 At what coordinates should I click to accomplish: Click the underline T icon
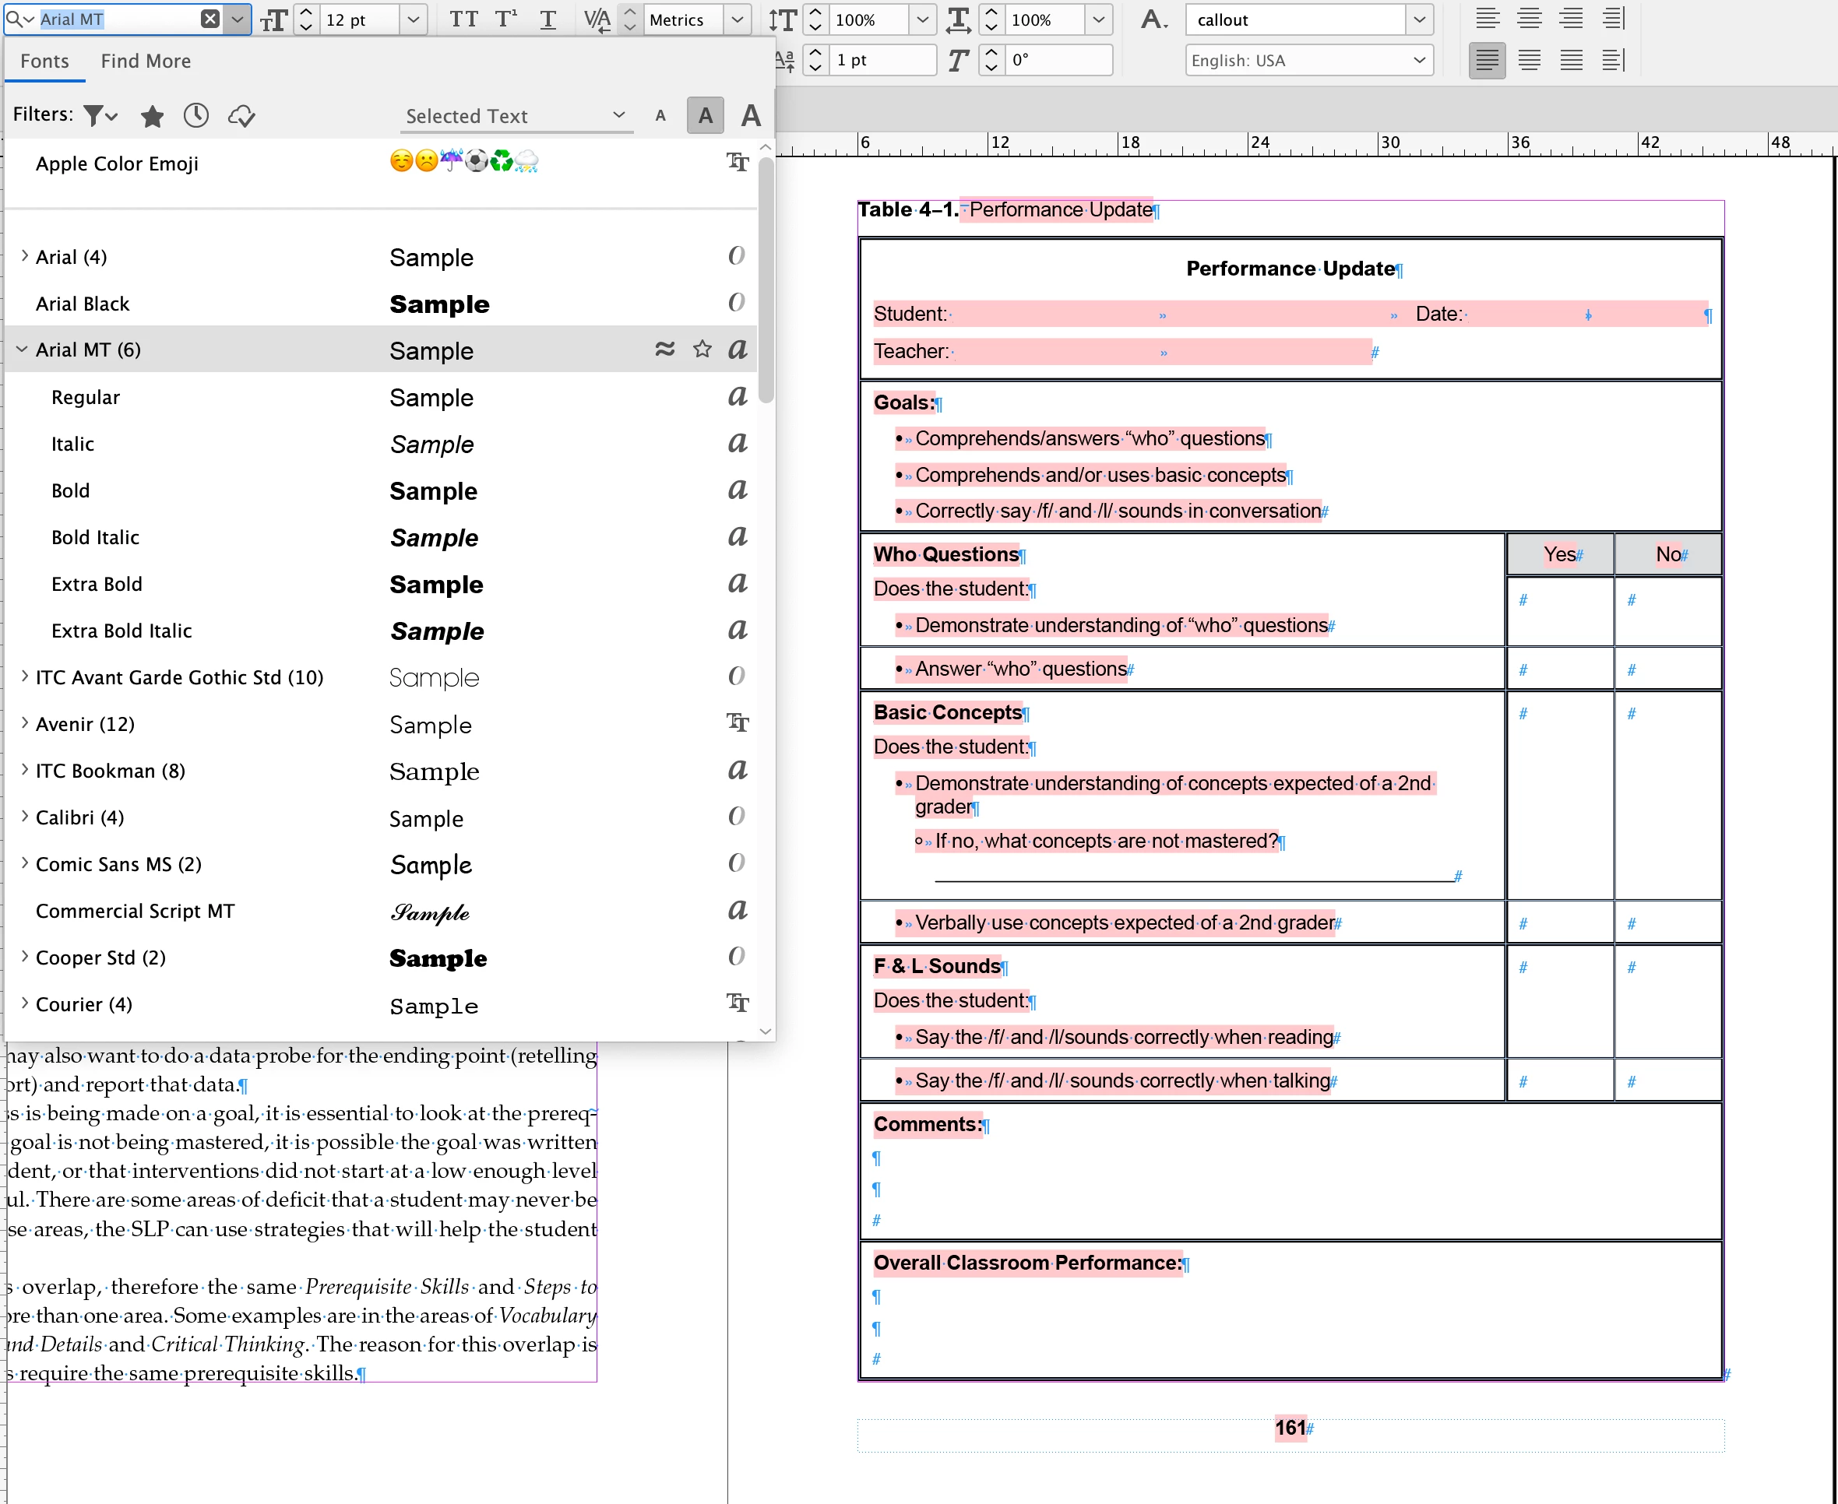[548, 19]
